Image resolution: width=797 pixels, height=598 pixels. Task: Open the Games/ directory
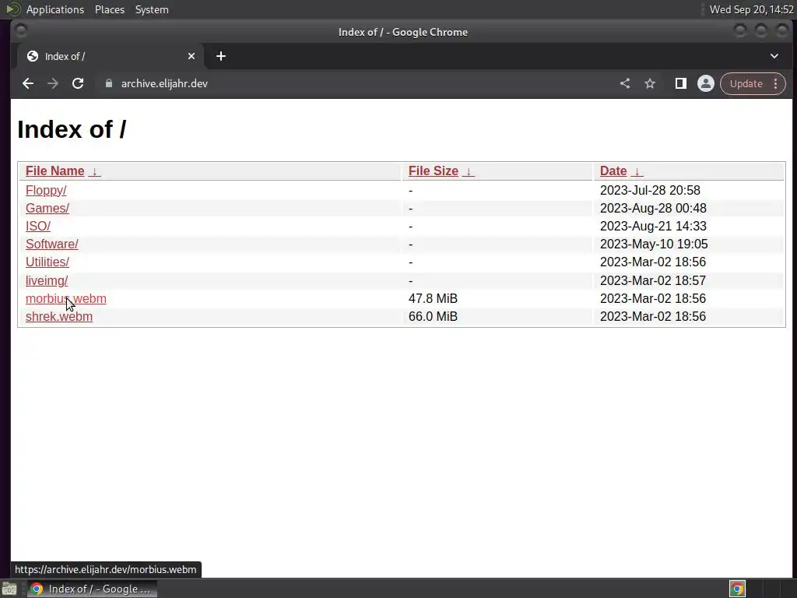tap(47, 208)
